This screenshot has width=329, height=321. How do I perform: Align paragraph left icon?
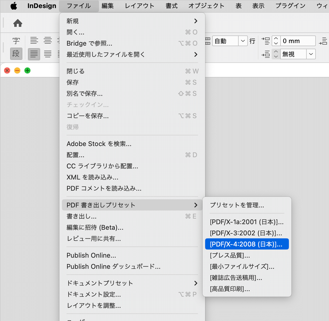pos(34,41)
